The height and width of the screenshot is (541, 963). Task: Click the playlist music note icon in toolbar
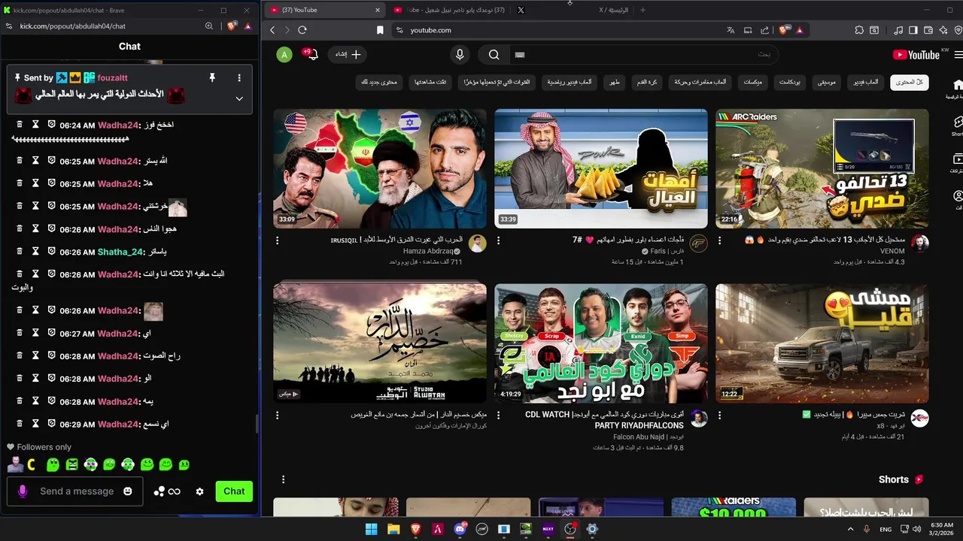coord(898,30)
